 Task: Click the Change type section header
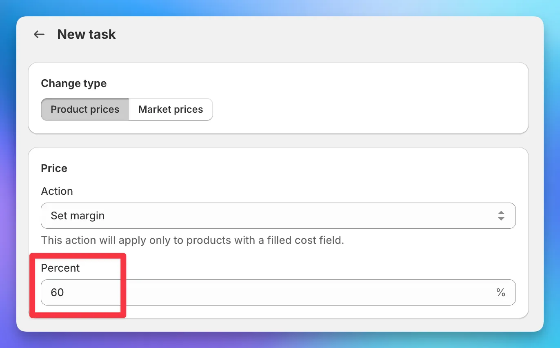pyautogui.click(x=73, y=83)
